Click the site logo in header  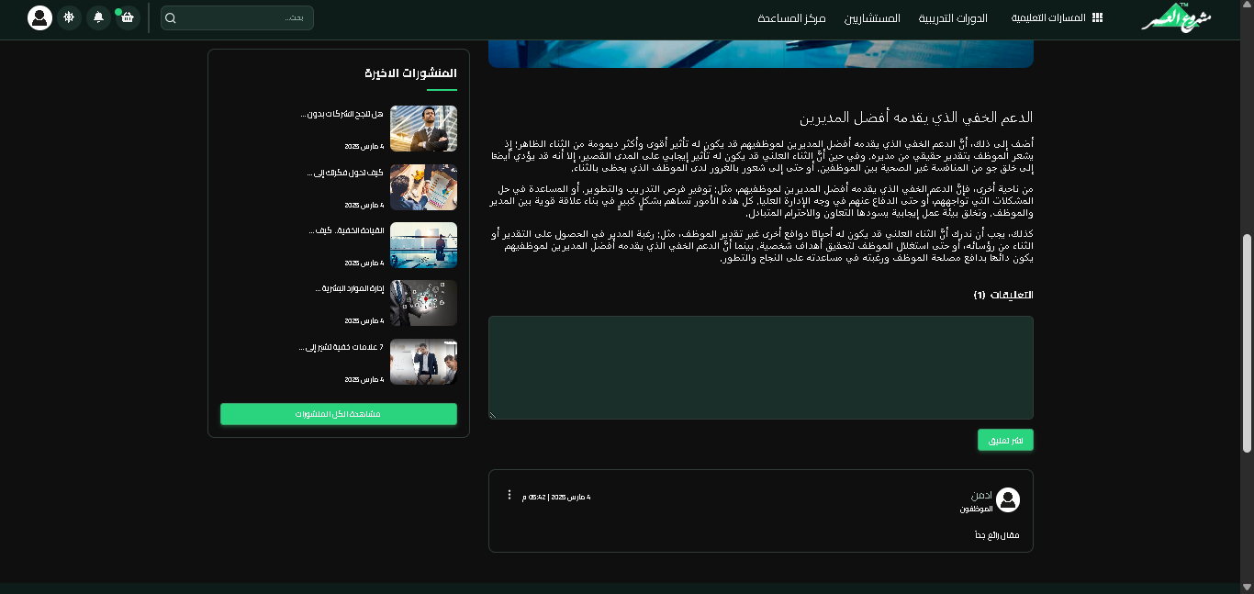(1176, 18)
